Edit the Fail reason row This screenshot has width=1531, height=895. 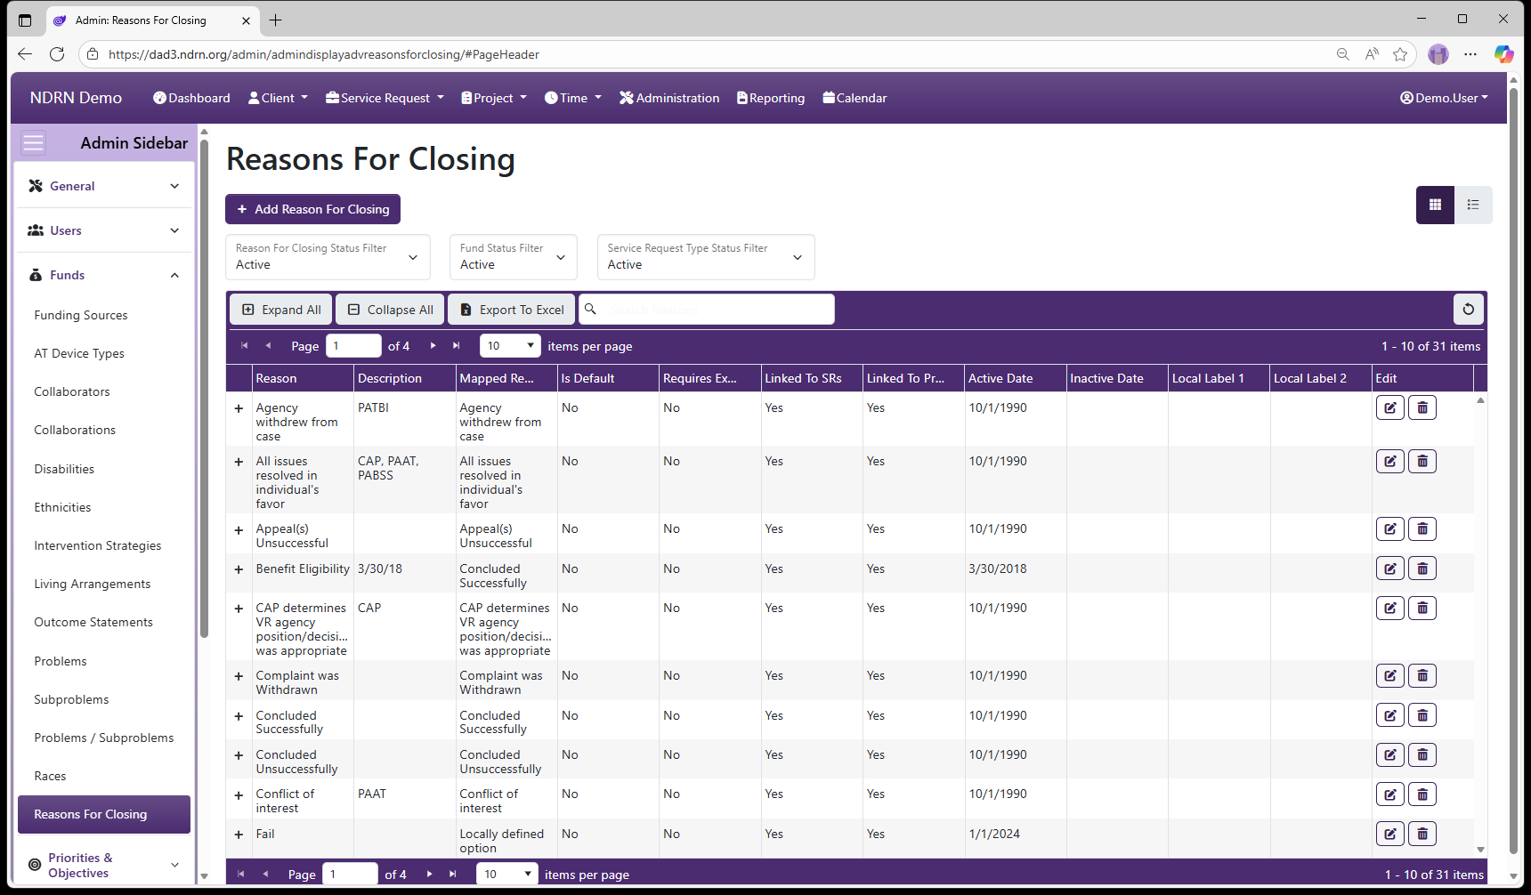(1389, 835)
